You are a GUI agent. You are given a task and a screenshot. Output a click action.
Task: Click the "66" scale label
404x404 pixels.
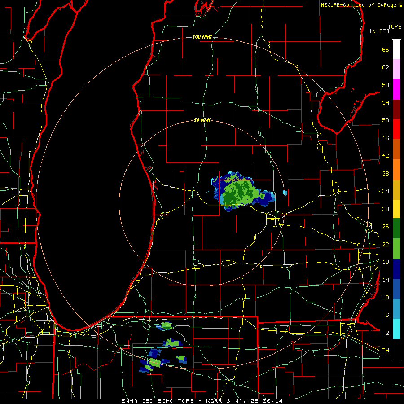386,49
